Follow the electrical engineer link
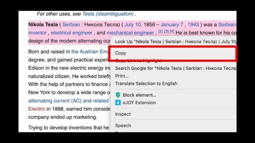Image resolution: width=255 pixels, height=143 pixels. pos(71,33)
